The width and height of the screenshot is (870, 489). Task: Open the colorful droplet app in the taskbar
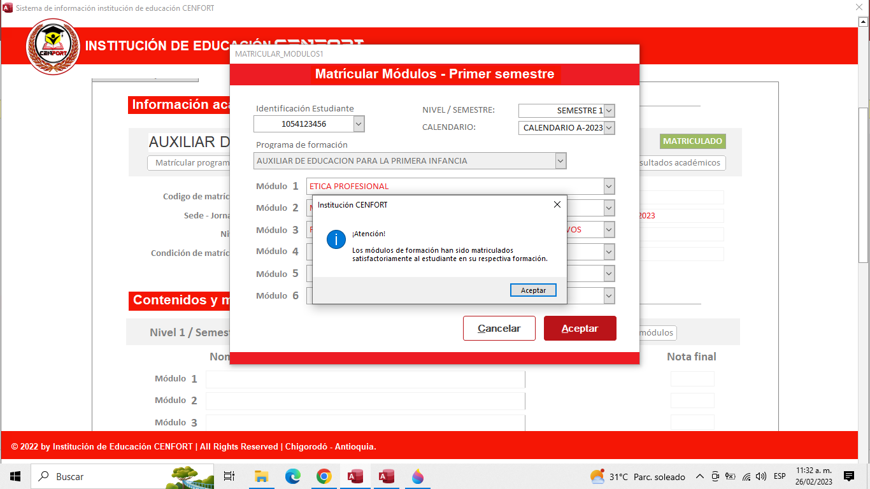[418, 476]
